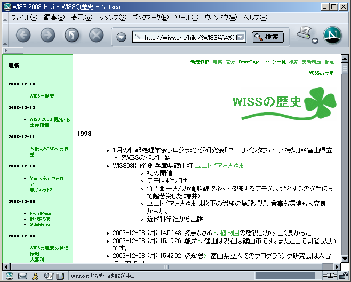Screen dimensions: 351x282
Task: Click the URL address field
Action: [x=189, y=37]
